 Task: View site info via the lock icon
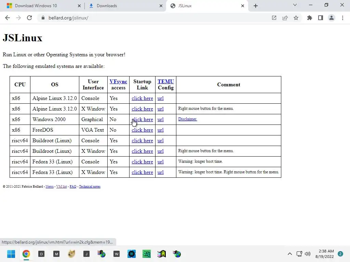43,18
